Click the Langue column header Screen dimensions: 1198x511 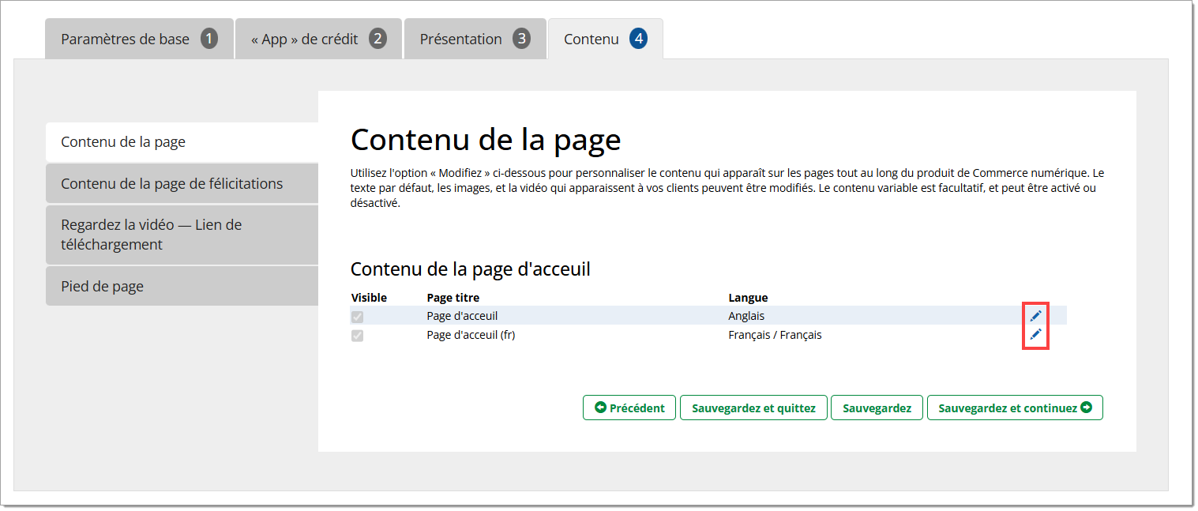(748, 298)
